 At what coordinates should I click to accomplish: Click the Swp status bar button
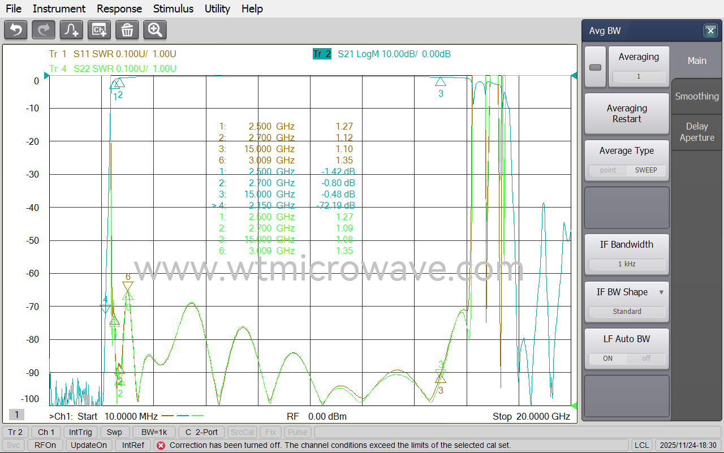(114, 432)
